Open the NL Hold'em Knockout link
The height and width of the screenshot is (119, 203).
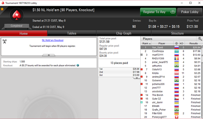pyautogui.click(x=53, y=40)
